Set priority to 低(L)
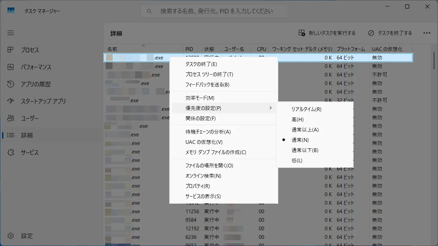Viewport: 438px width, 246px height. point(297,161)
